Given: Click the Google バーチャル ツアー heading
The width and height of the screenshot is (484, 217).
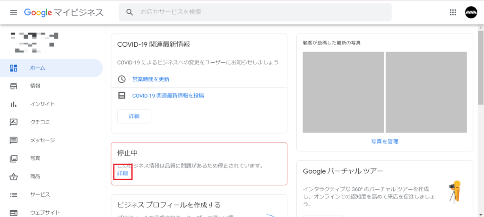Looking at the screenshot, I should pyautogui.click(x=343, y=171).
